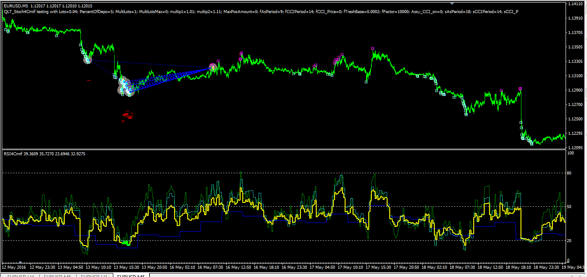
Task: Click the 18 May 07:30 time label
Action: click(x=462, y=267)
